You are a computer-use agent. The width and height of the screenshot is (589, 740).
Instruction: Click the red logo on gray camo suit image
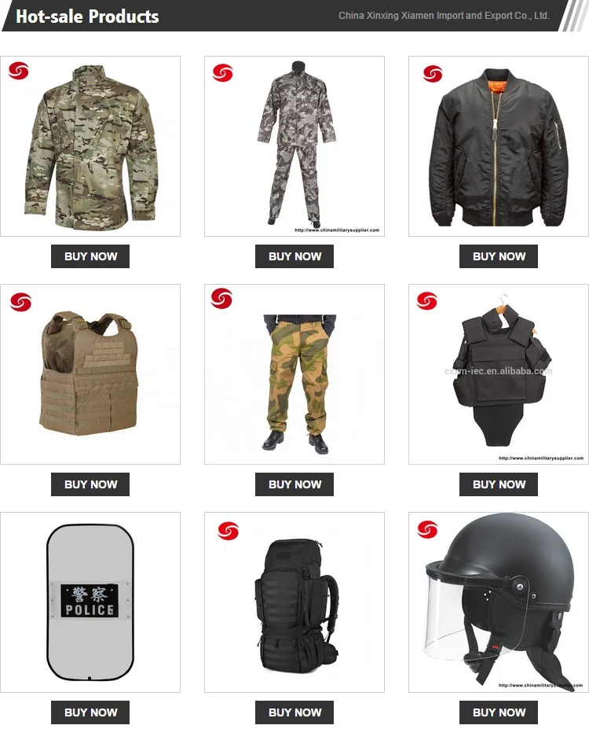(223, 72)
